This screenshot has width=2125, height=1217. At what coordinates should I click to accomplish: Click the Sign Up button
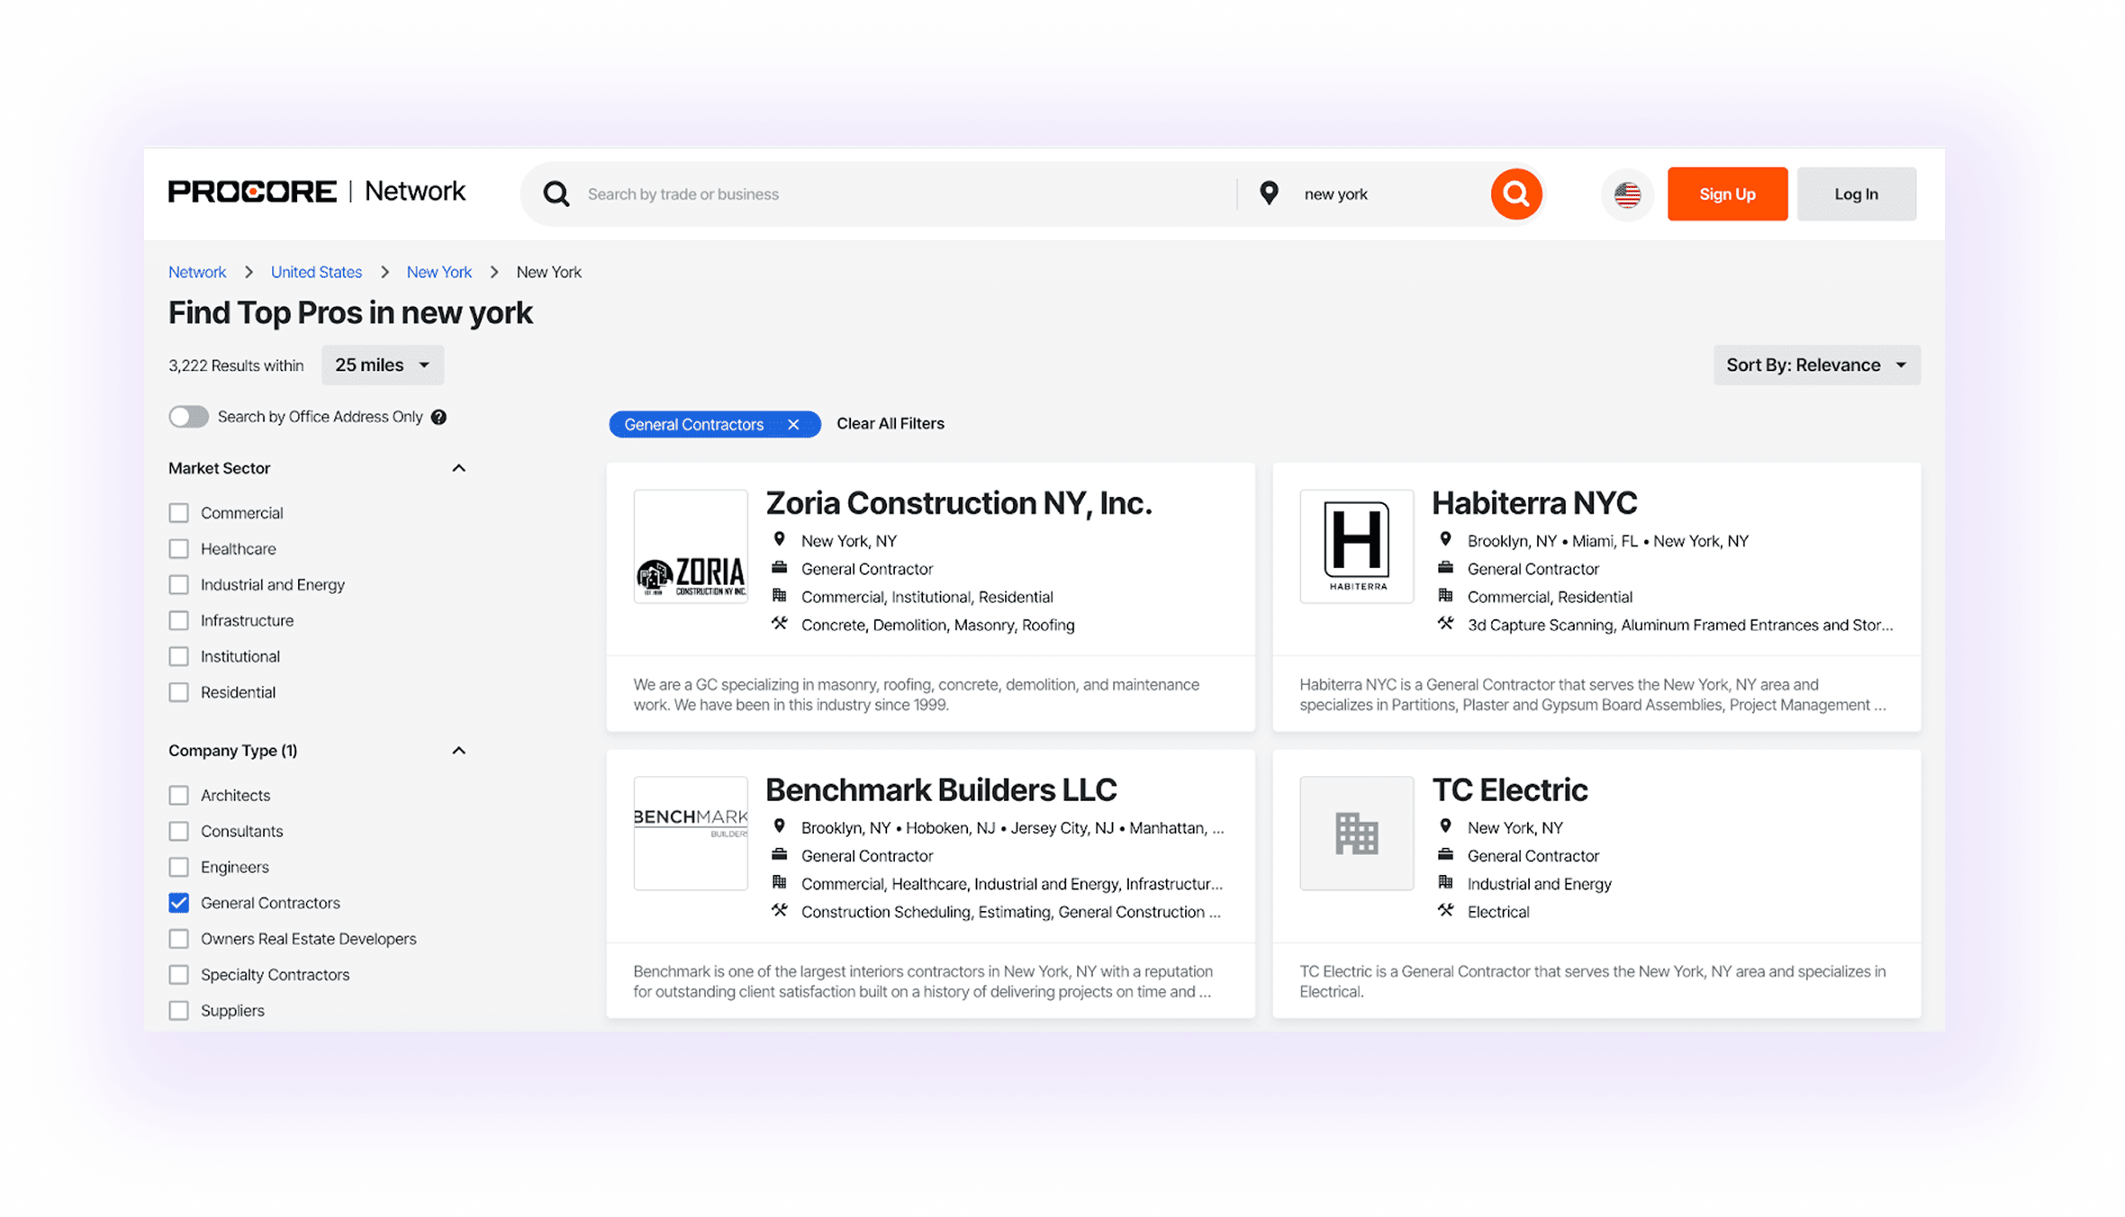[1726, 194]
